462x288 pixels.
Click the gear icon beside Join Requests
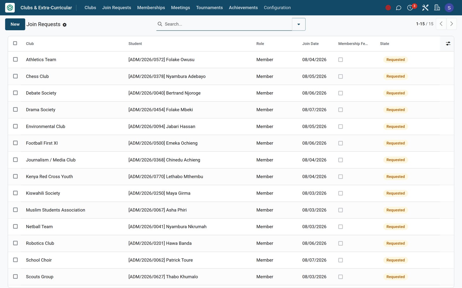65,25
